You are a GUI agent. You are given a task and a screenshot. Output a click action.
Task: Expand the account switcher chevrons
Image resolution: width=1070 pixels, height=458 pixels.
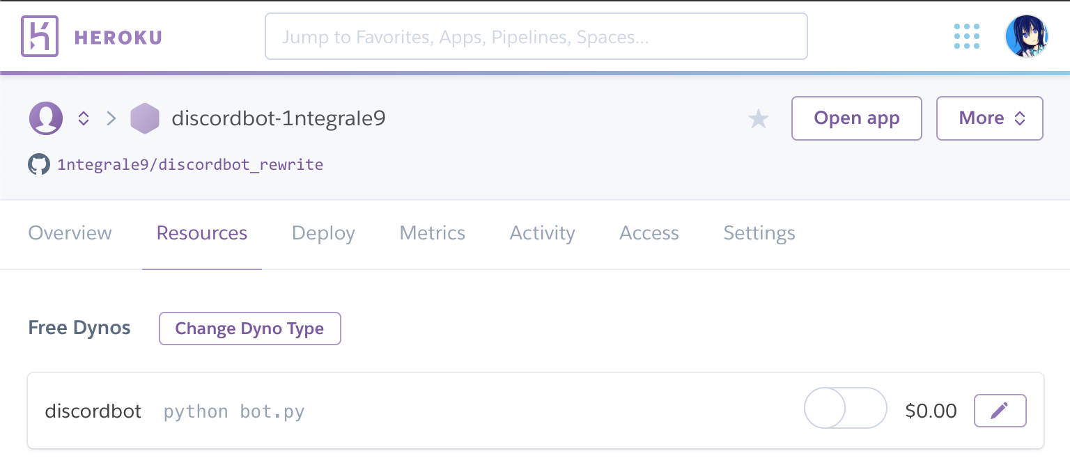(84, 118)
